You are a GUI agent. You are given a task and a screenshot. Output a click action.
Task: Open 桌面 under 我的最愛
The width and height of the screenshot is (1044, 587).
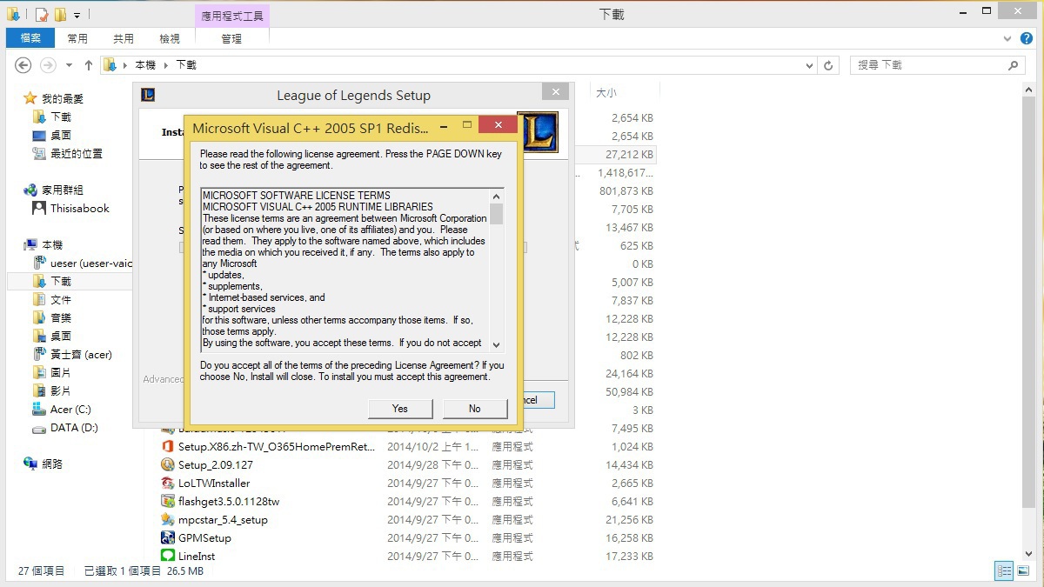(61, 136)
